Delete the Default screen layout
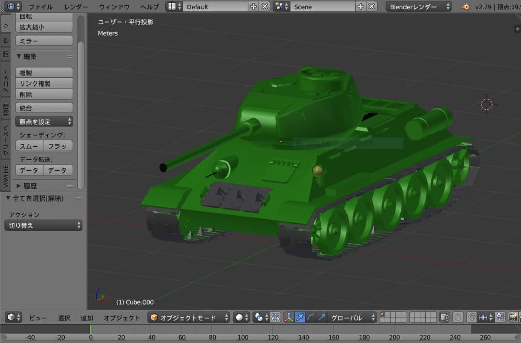 point(265,6)
